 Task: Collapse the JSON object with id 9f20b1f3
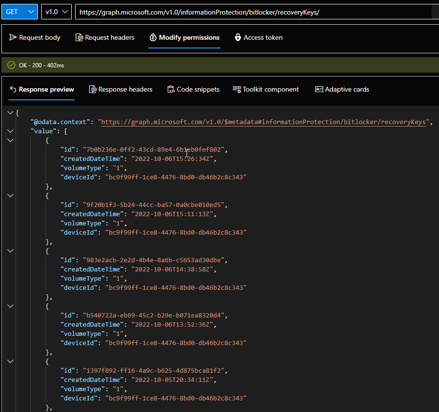[10, 195]
